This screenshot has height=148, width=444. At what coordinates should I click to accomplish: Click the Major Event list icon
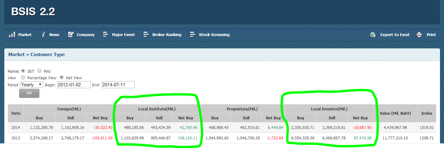tap(106, 35)
